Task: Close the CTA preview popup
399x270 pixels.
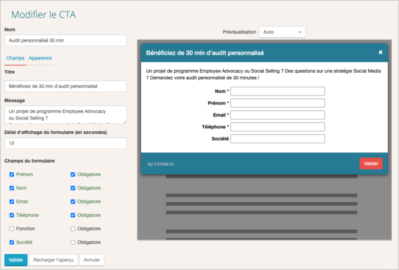Action: [380, 52]
